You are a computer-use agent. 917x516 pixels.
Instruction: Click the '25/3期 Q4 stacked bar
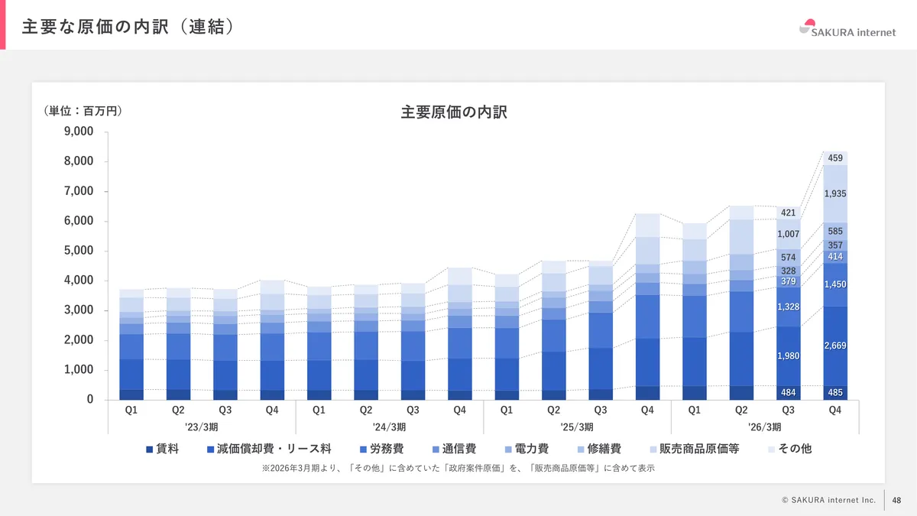(647, 307)
